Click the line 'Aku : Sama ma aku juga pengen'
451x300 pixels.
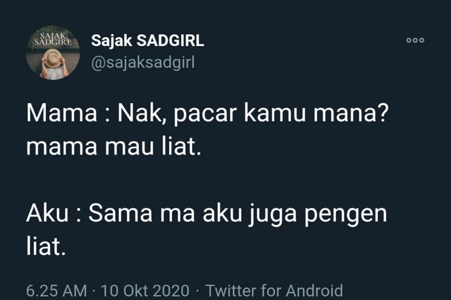(x=206, y=214)
